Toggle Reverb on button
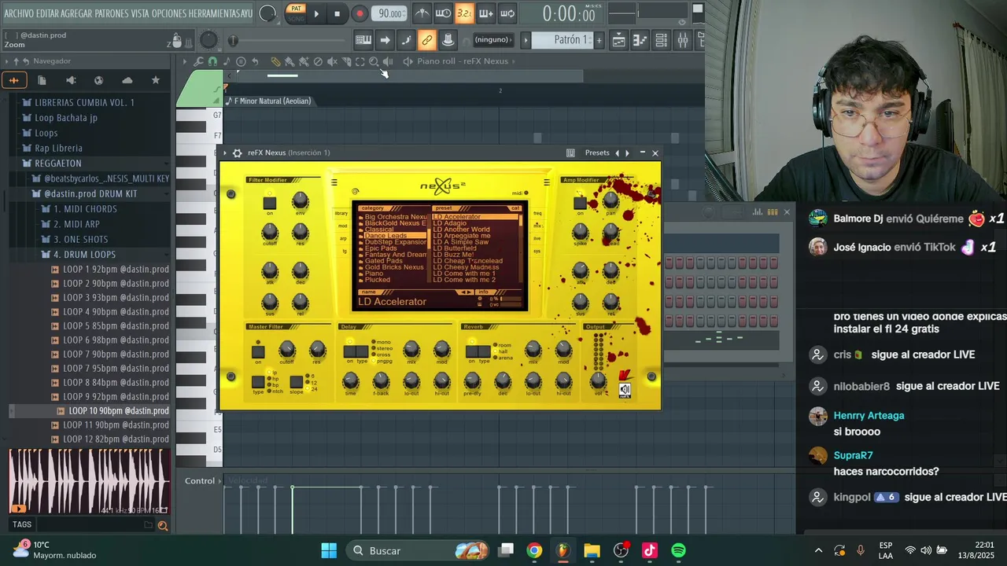The image size is (1007, 566). pyautogui.click(x=471, y=351)
